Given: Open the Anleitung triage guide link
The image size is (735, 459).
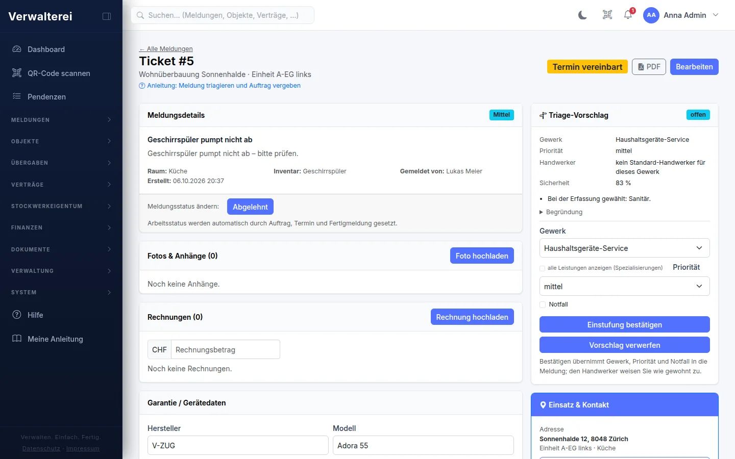Looking at the screenshot, I should (220, 86).
